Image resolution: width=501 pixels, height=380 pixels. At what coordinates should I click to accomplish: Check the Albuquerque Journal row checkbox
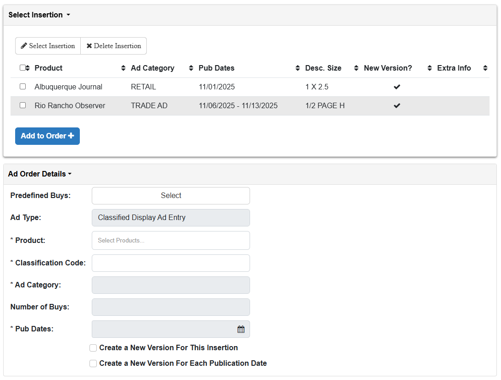pyautogui.click(x=22, y=87)
